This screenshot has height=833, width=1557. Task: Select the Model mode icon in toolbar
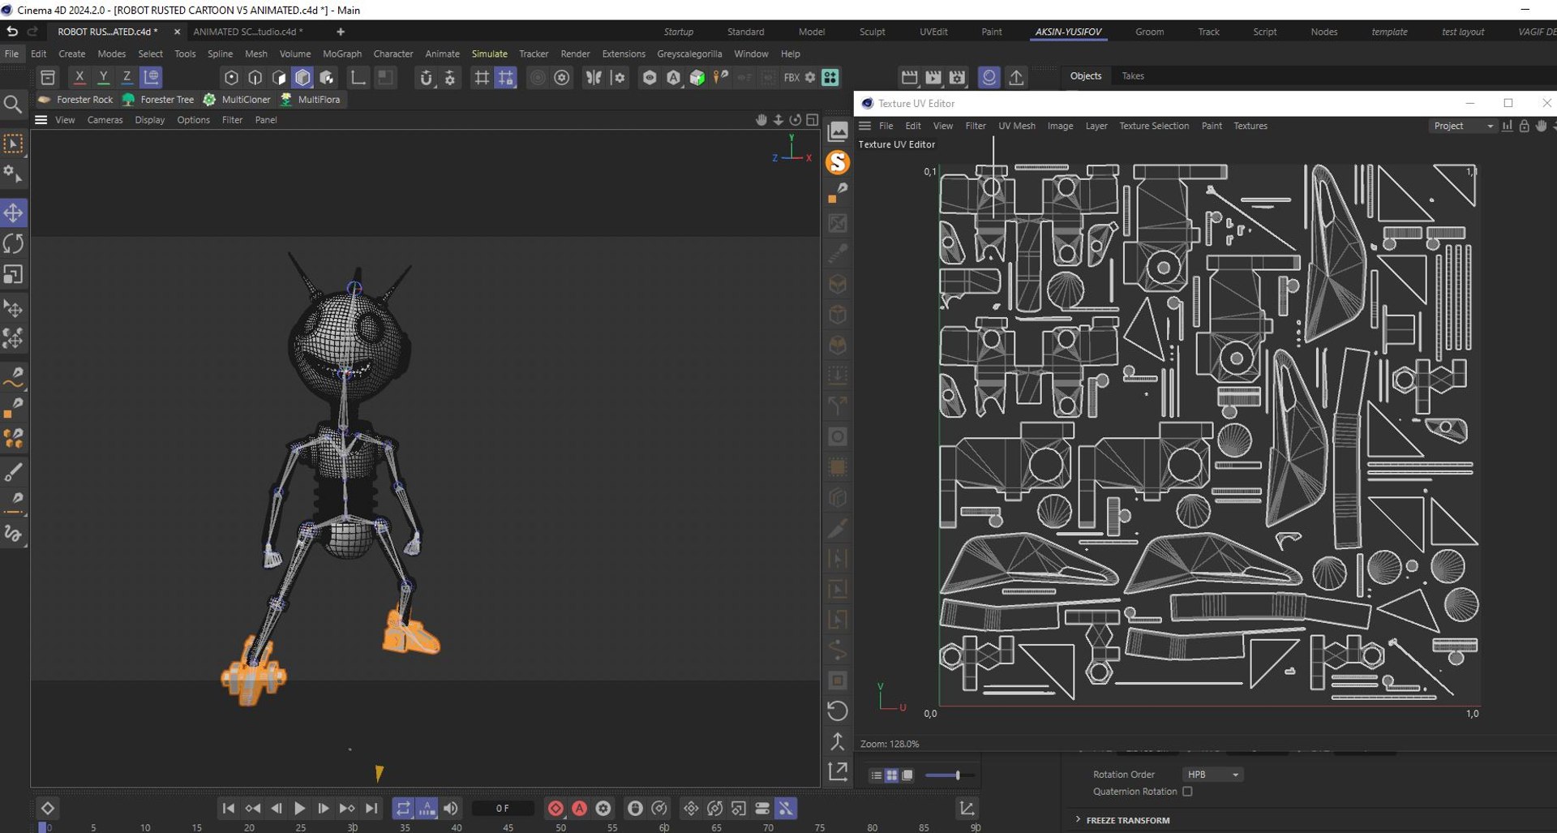pyautogui.click(x=302, y=78)
